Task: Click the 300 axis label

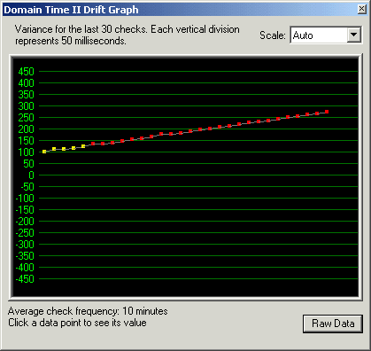Action: 27,106
